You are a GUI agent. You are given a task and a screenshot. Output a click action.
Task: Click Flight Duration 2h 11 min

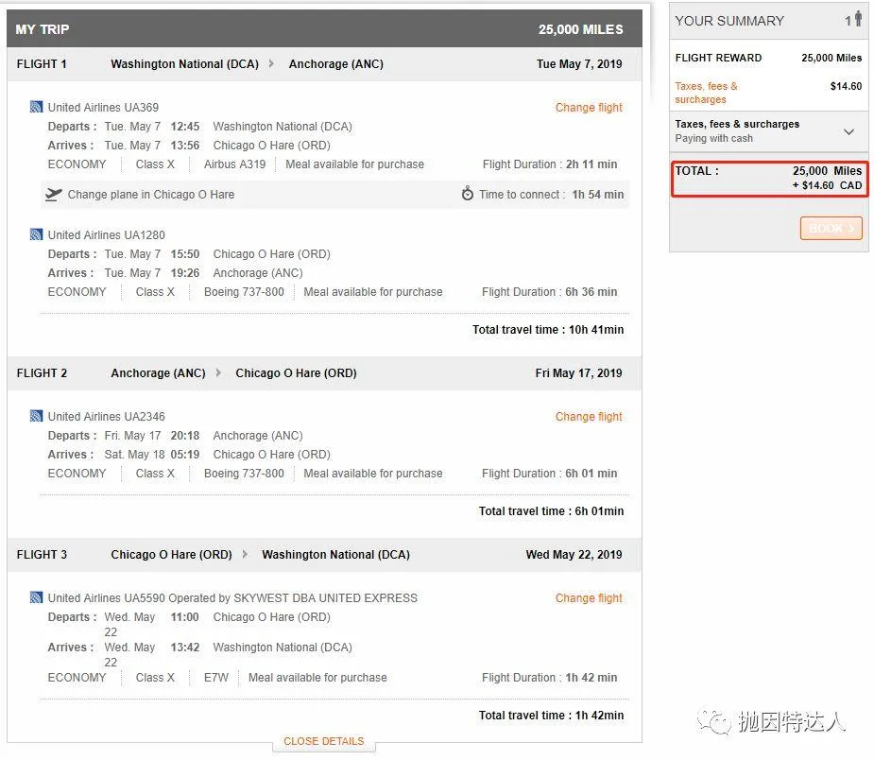click(550, 164)
